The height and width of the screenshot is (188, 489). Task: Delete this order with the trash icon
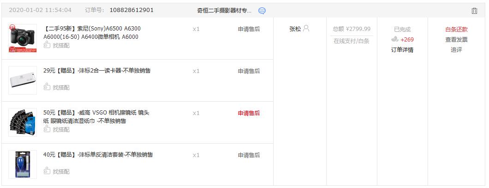(474, 11)
